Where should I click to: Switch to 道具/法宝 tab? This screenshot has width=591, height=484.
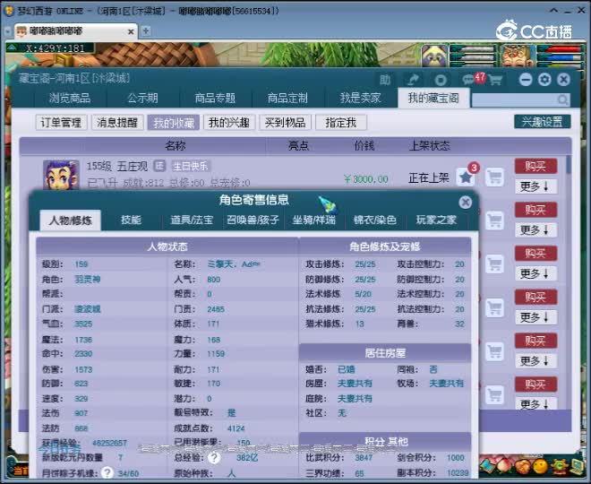pyautogui.click(x=192, y=220)
